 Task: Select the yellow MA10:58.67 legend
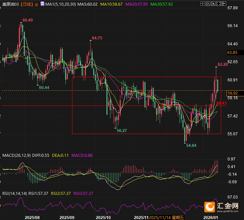point(111,4)
